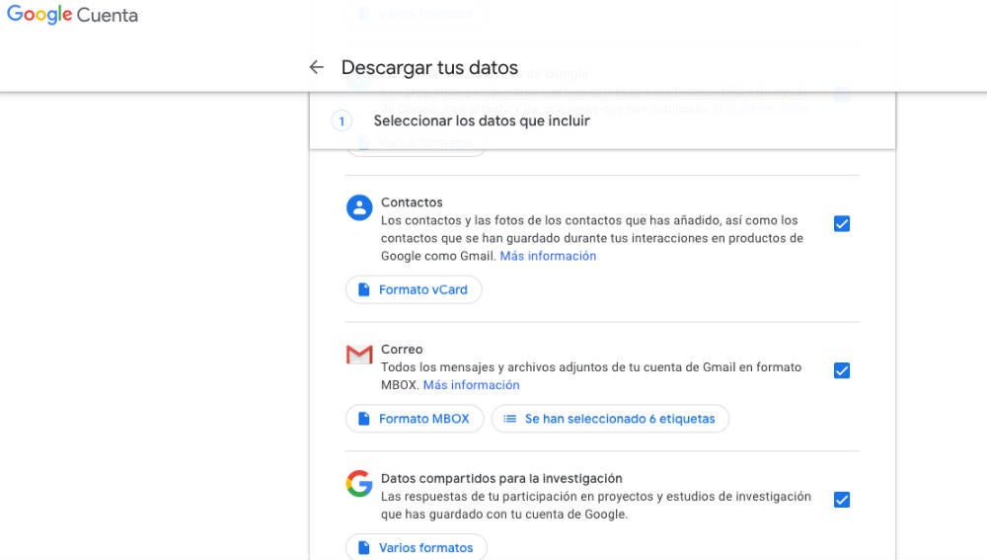The width and height of the screenshot is (987, 560).
Task: Open the Google Cuenta logo link
Action: [x=72, y=15]
